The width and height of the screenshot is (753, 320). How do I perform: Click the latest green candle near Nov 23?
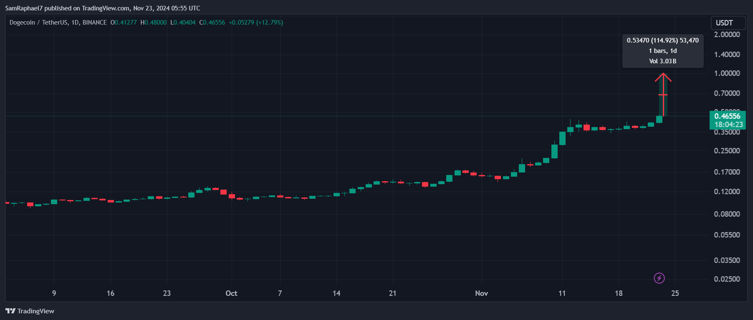tap(659, 119)
